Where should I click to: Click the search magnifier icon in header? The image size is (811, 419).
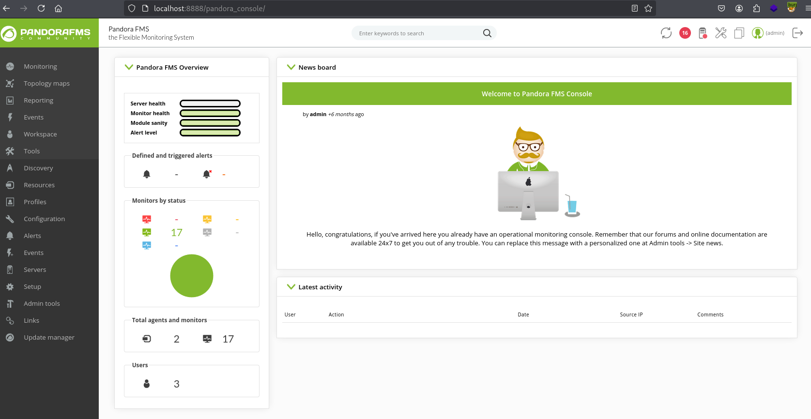tap(487, 33)
